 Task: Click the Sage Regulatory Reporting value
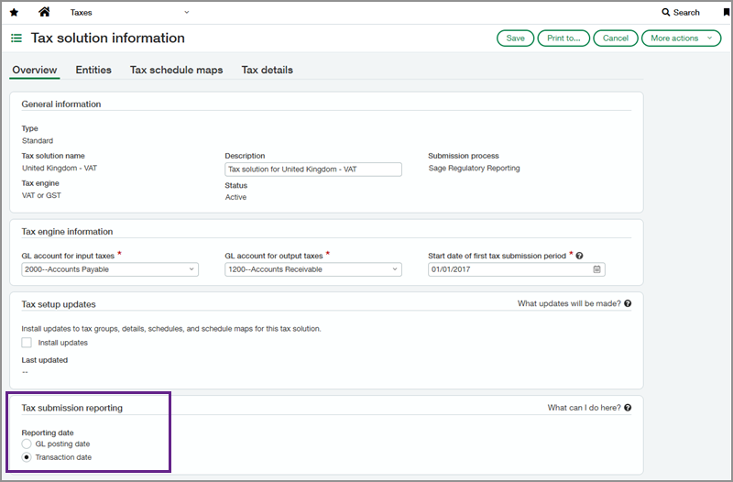coord(474,168)
